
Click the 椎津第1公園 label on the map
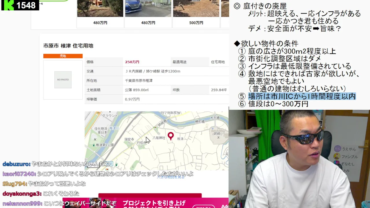105,145
